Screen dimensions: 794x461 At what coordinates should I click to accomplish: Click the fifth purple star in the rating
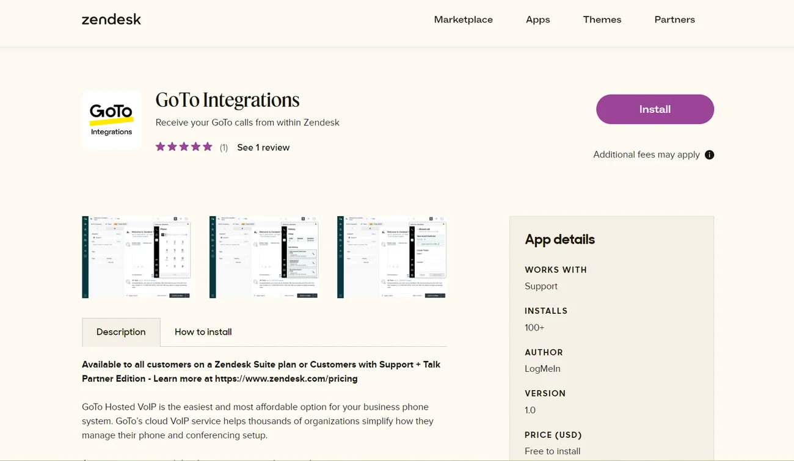point(208,147)
